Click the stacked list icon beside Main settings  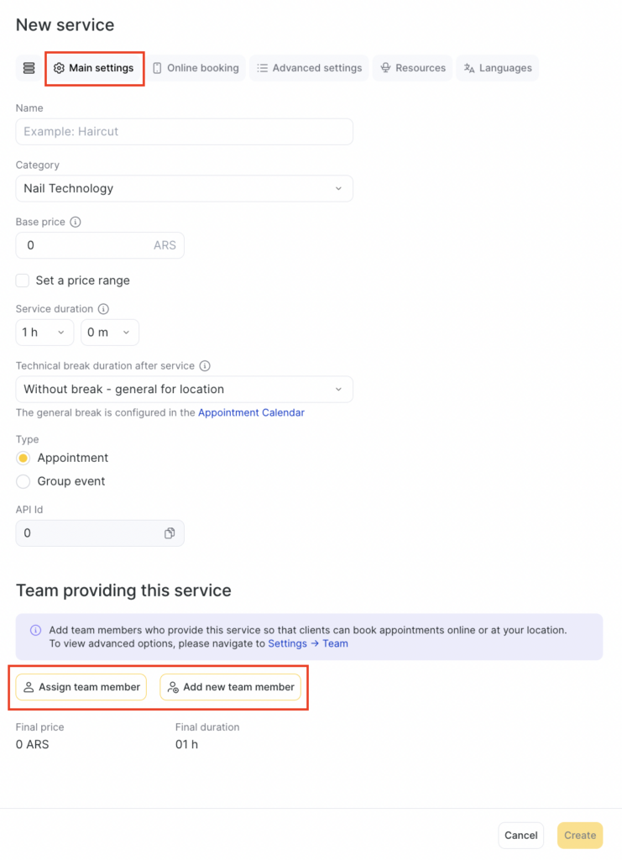click(x=29, y=68)
